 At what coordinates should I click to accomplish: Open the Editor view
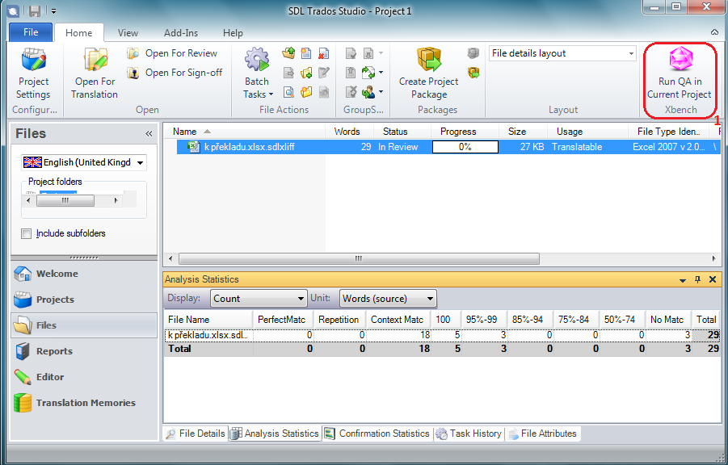[84, 377]
